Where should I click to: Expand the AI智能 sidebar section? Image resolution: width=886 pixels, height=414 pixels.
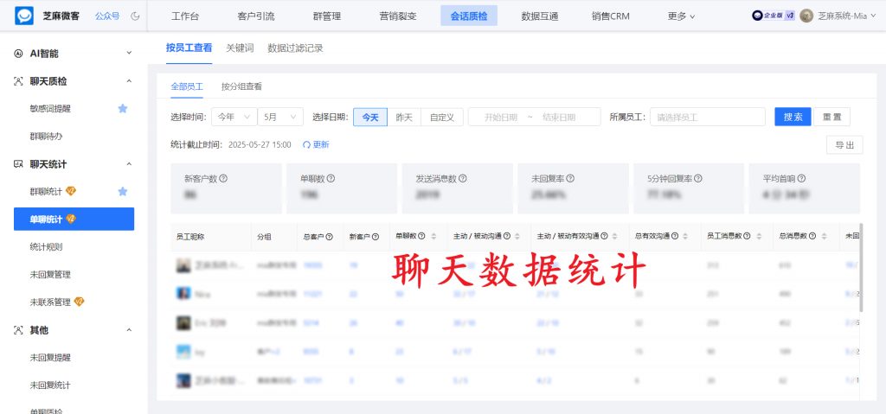tap(129, 53)
